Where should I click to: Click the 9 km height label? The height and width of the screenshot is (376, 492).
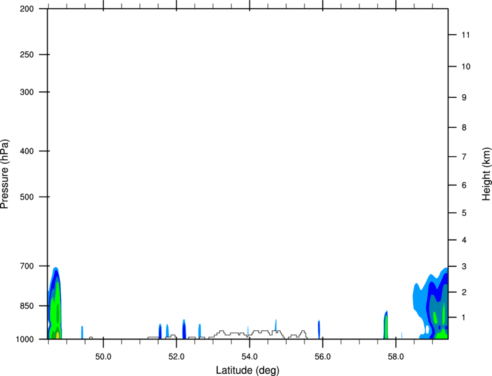click(x=464, y=98)
